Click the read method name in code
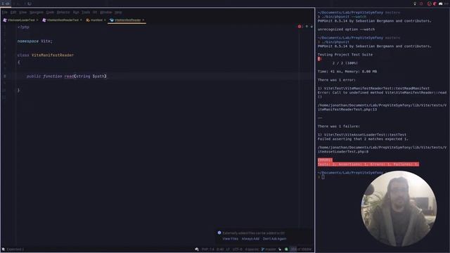Viewport: 450px width, 253px height. pyautogui.click(x=69, y=77)
